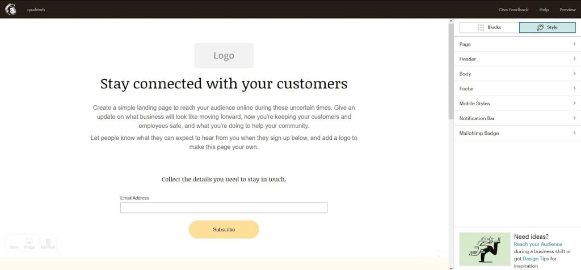Click the Need ideas illustration thumbnail
581x270 pixels.
point(485,249)
